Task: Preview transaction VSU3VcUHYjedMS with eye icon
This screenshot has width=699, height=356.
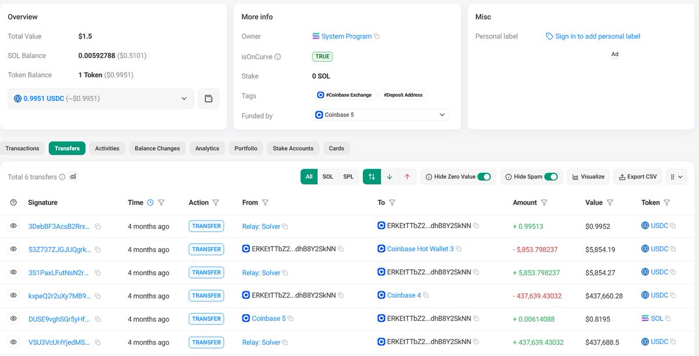Action: [13, 342]
